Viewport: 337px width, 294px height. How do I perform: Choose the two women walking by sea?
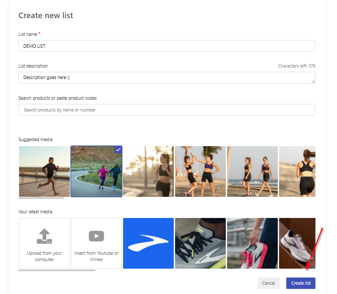pyautogui.click(x=252, y=171)
